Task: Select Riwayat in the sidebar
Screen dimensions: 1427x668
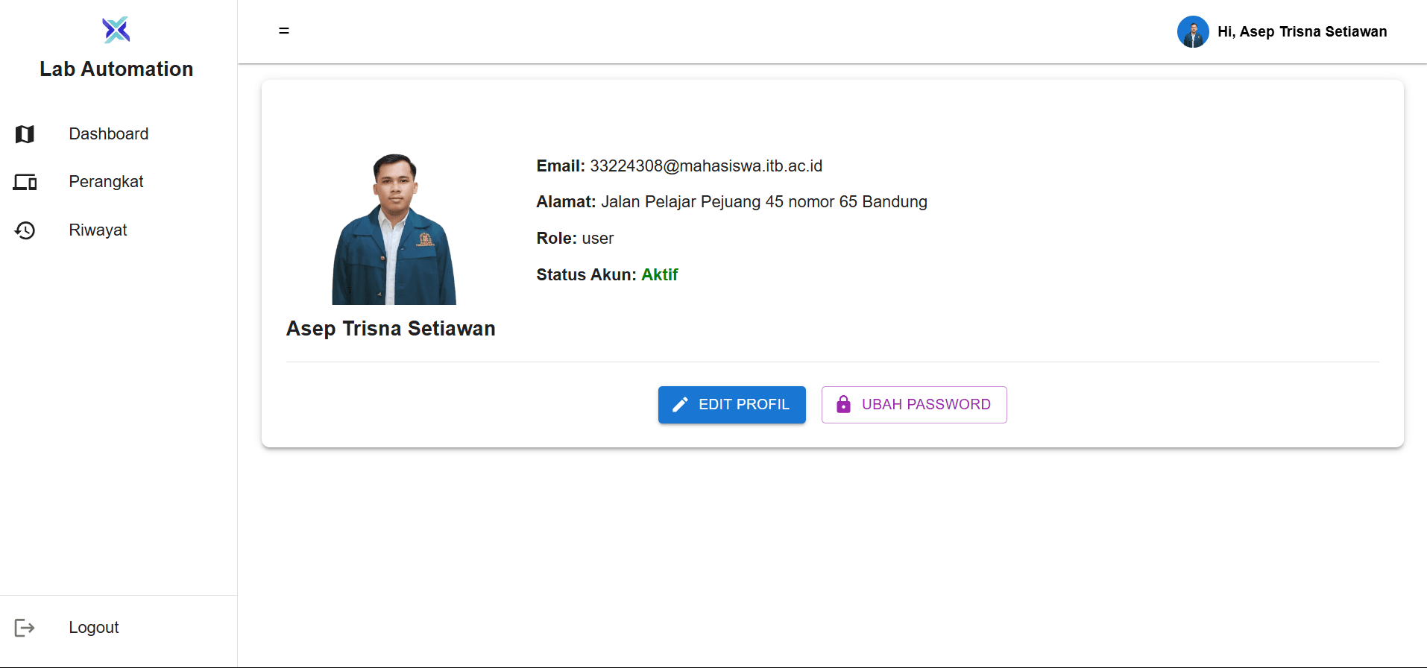Action: tap(98, 230)
